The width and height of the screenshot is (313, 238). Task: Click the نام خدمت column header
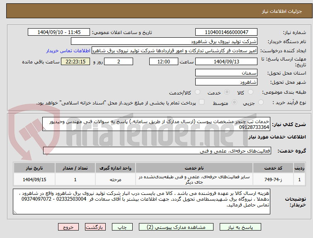[194, 168]
